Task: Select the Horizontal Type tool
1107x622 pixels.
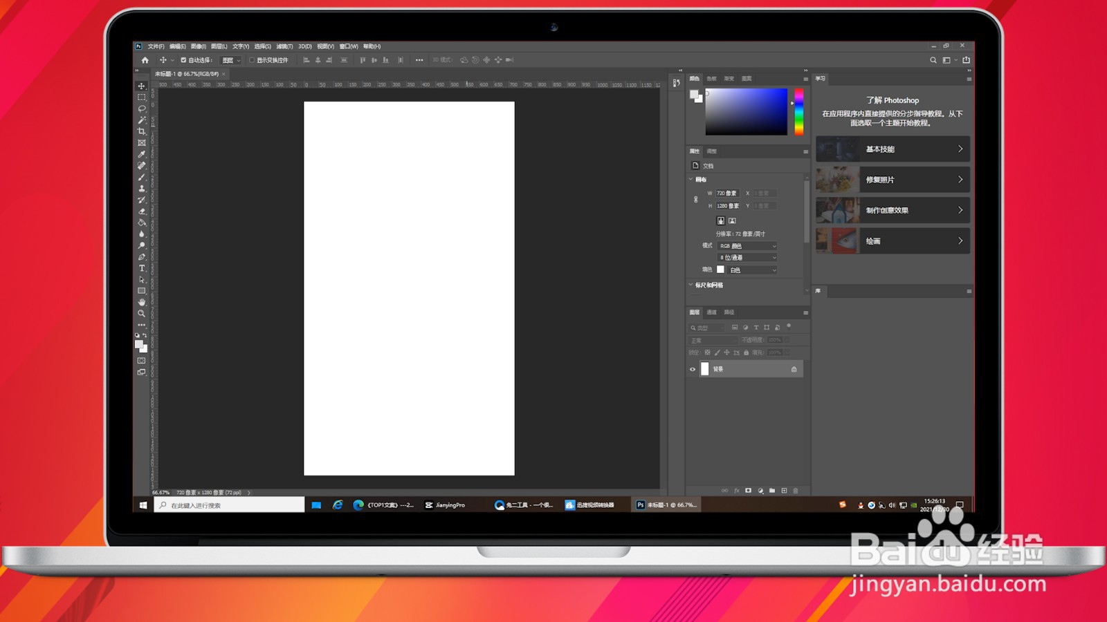Action: pyautogui.click(x=142, y=268)
